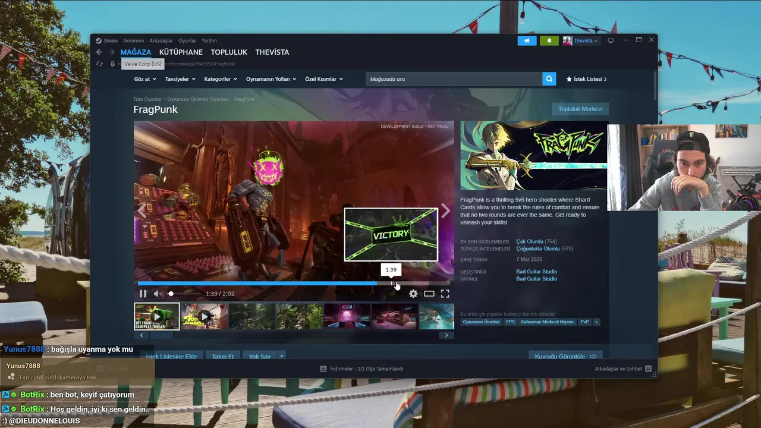
Task: Expand the Özel Kısımlar dropdown
Action: point(324,78)
